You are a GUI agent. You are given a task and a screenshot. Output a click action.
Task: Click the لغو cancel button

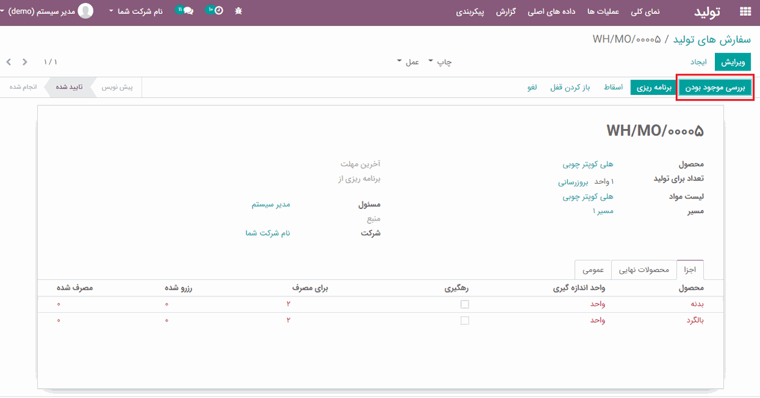pos(532,88)
